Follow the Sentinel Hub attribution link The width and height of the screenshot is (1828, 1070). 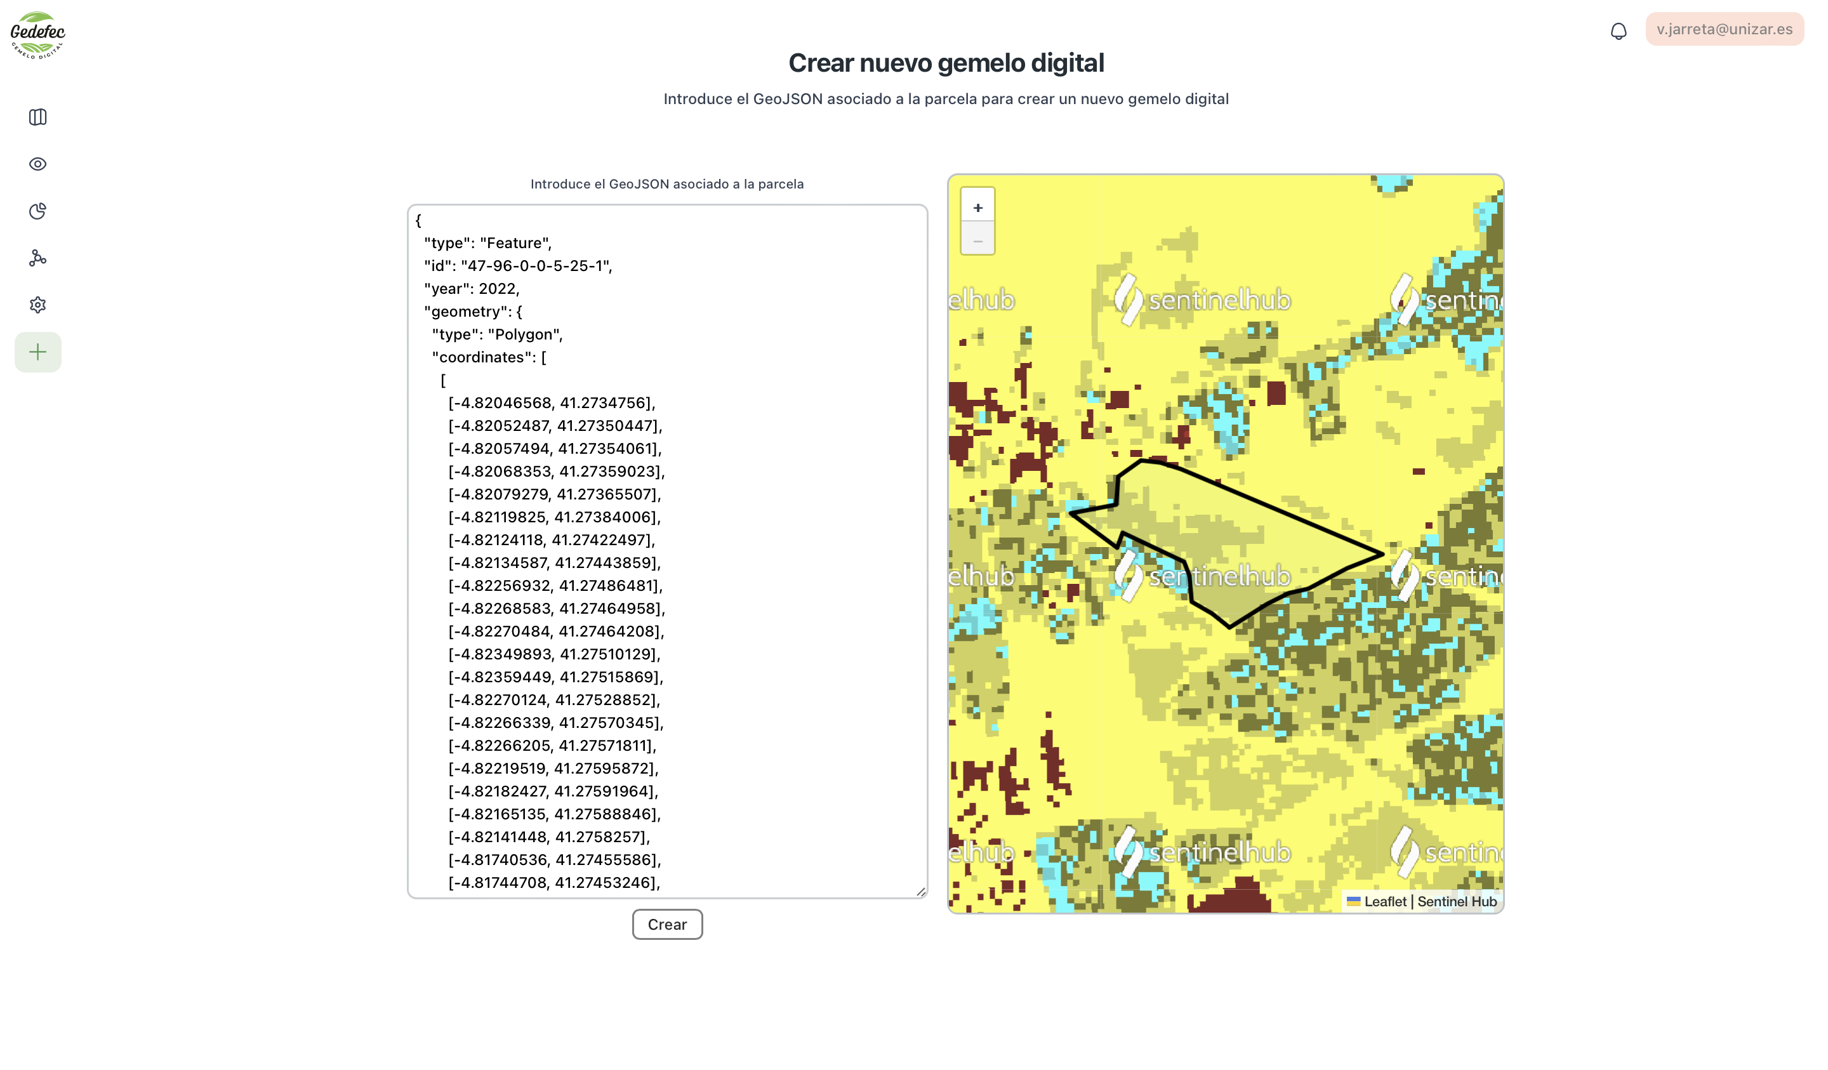[x=1457, y=902]
